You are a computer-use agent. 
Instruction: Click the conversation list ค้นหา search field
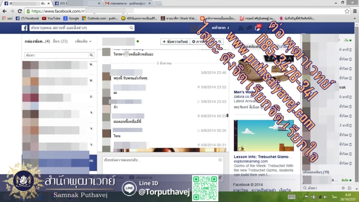(57, 55)
